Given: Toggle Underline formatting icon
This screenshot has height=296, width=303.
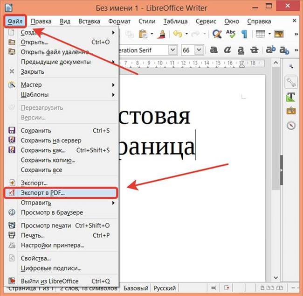Looking at the screenshot, I should click(x=241, y=50).
